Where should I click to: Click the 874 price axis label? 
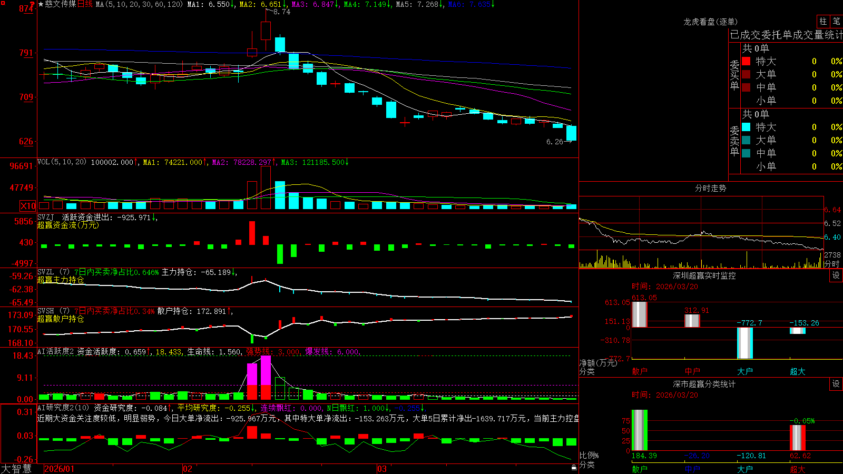(x=26, y=8)
